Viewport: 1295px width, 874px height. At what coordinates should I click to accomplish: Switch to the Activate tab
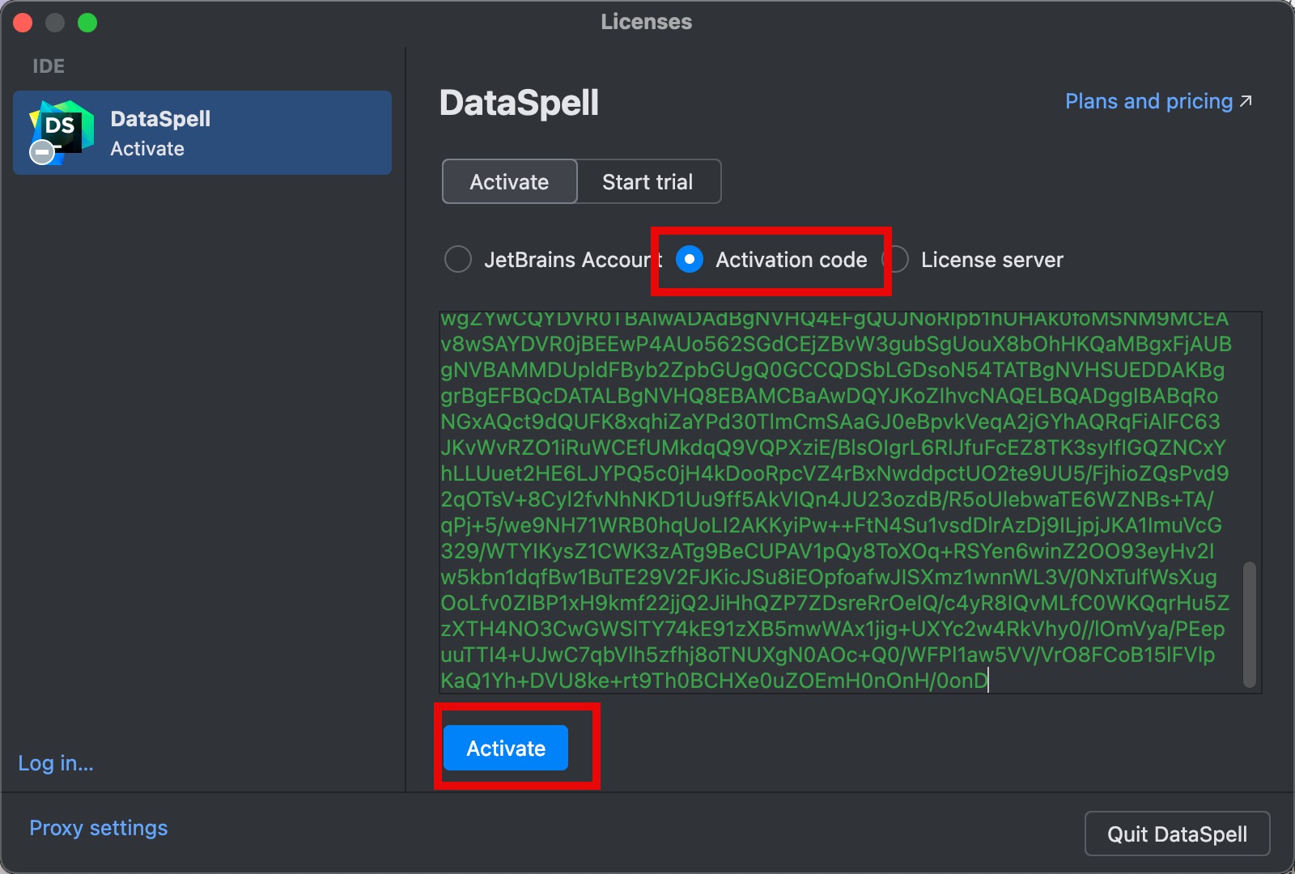[x=509, y=181]
